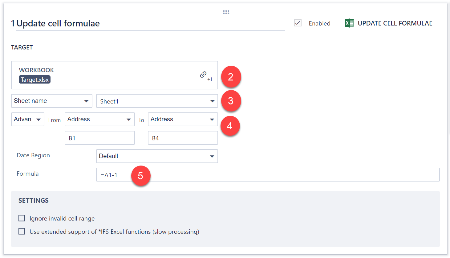Click red callout marker number 3
Image resolution: width=450 pixels, height=258 pixels.
[x=230, y=101]
